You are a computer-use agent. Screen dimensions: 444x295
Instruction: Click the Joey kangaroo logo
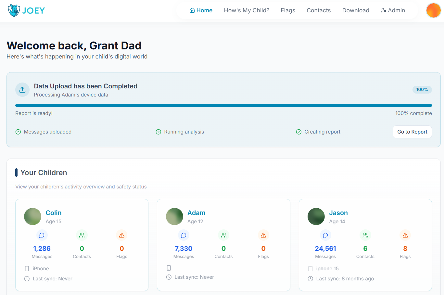(14, 10)
